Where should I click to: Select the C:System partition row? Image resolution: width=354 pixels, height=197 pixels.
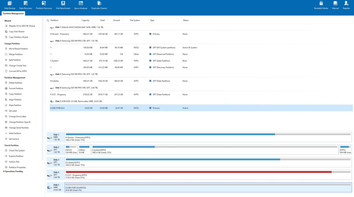click(x=201, y=61)
